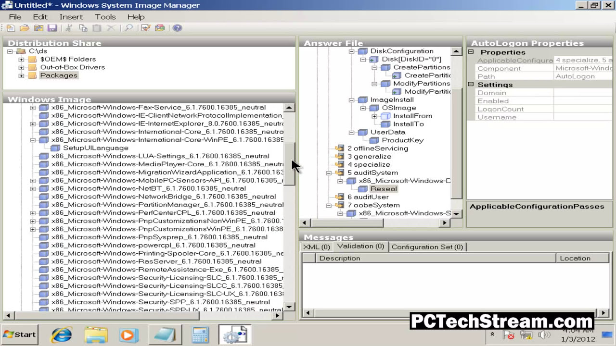Select the SetupUILanguage tree item

[x=95, y=148]
